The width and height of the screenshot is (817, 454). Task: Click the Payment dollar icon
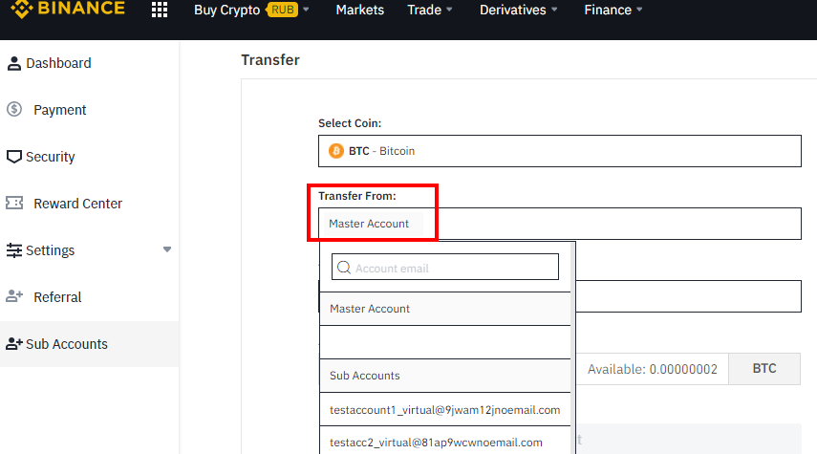tap(14, 110)
